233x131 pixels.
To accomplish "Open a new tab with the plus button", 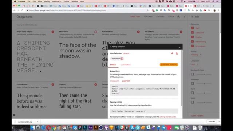I will pyautogui.click(x=213, y=6).
